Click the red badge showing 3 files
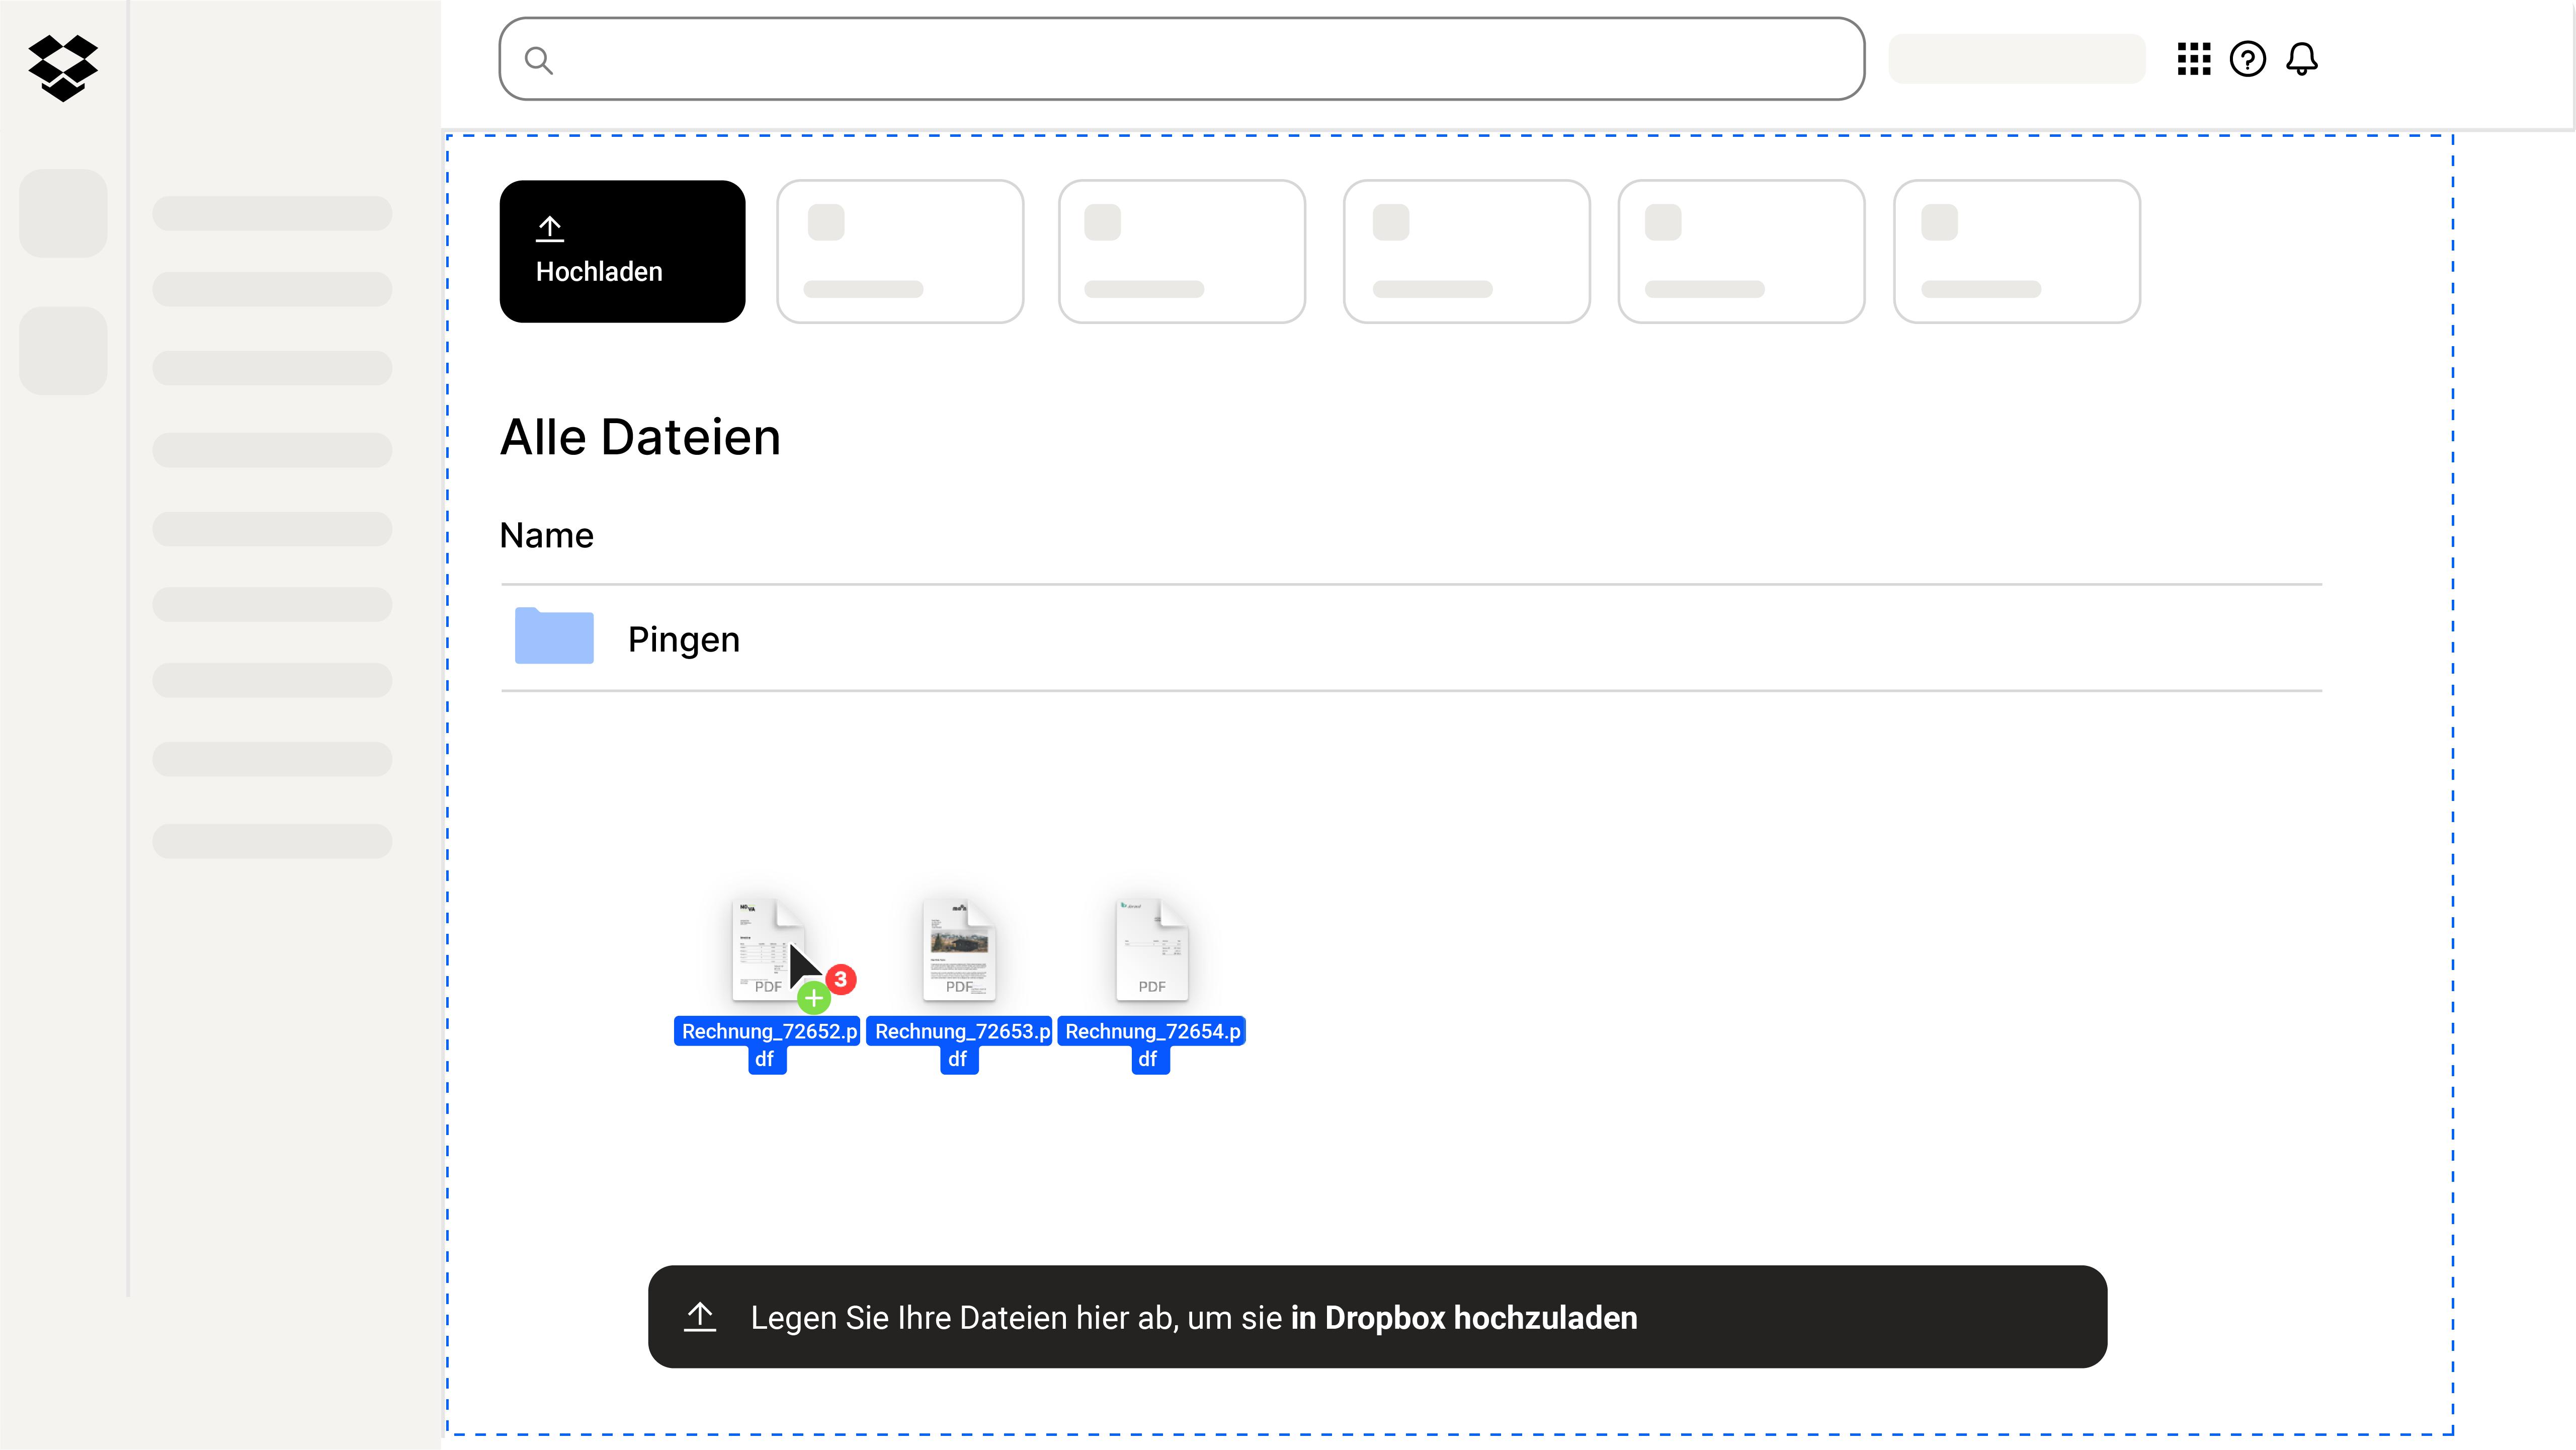 coord(840,979)
